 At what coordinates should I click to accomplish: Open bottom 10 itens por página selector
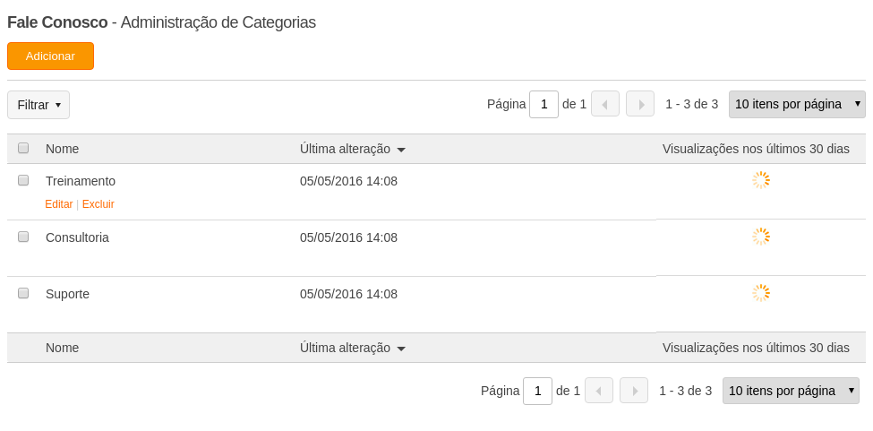pos(792,391)
